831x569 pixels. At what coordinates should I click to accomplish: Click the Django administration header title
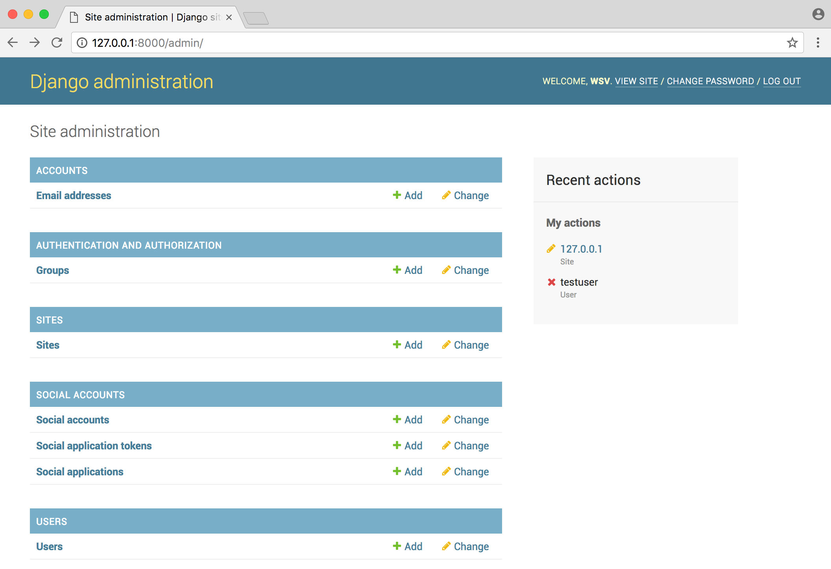click(122, 81)
